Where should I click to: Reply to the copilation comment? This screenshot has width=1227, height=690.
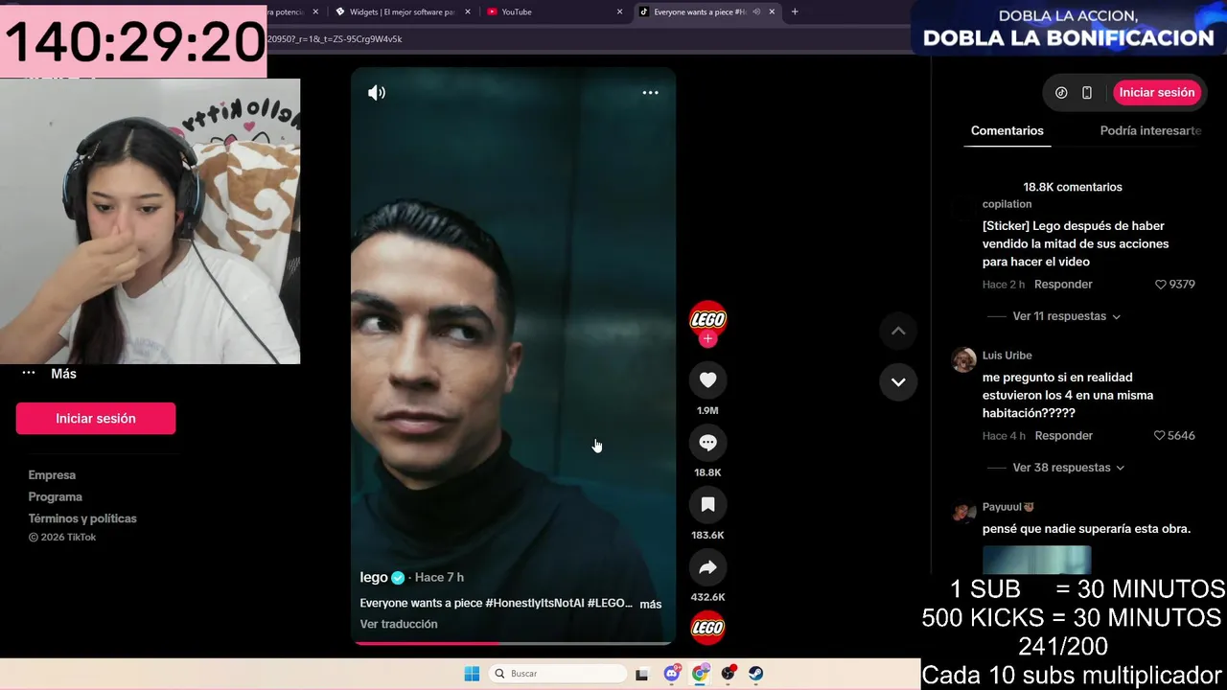coord(1063,285)
